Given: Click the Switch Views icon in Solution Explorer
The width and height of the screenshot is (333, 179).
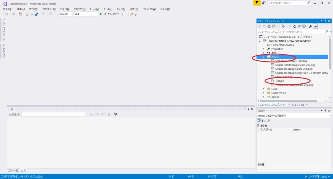Looking at the screenshot, I should click(x=274, y=26).
